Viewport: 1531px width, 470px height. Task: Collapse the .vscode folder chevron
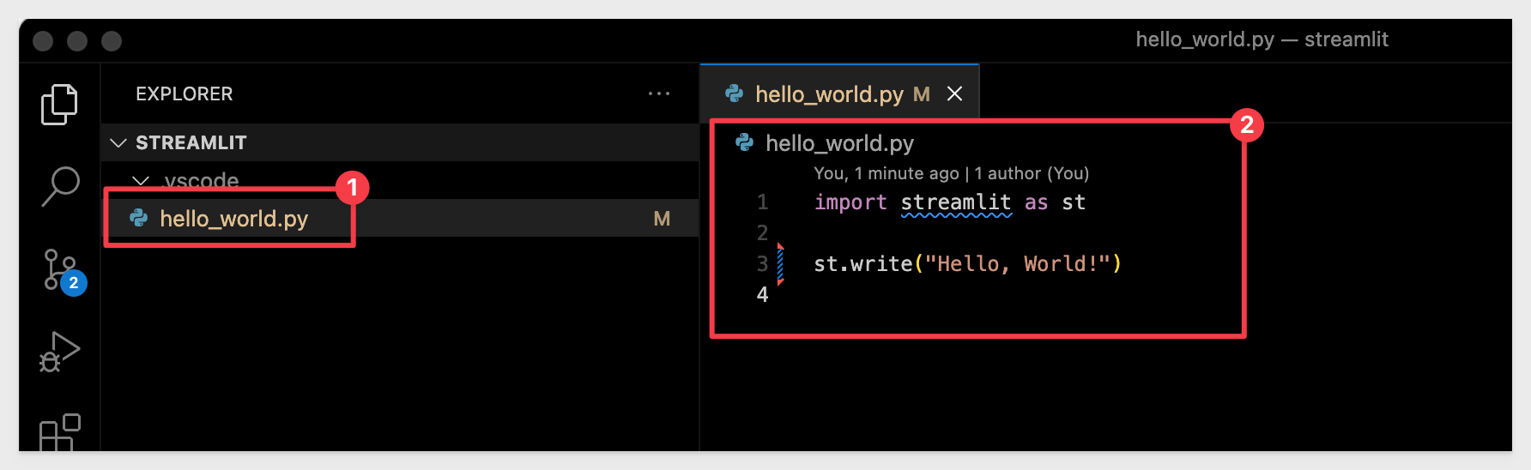point(142,181)
